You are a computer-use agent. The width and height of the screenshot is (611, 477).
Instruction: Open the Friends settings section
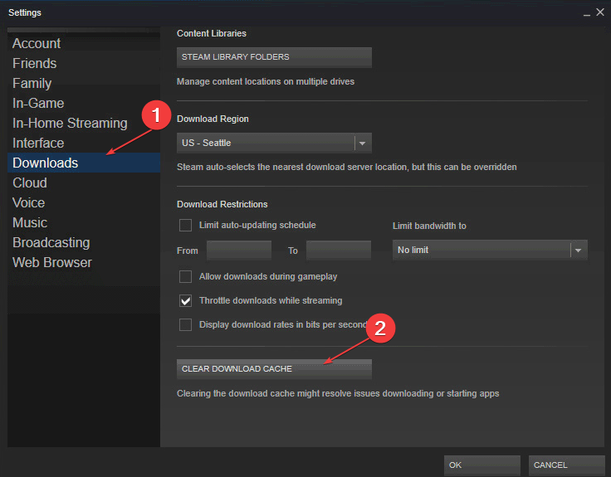click(83, 63)
